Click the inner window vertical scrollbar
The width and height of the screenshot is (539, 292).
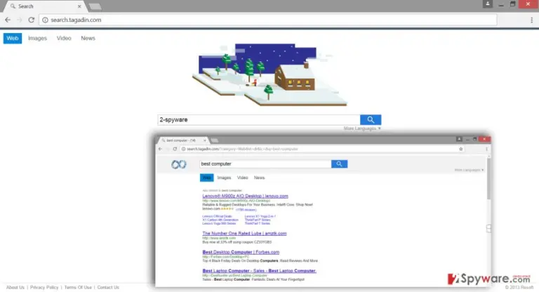click(488, 220)
